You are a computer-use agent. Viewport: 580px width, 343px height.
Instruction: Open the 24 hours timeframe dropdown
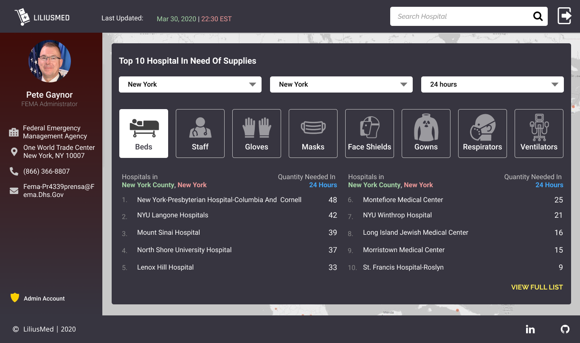[493, 84]
